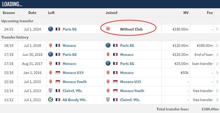Image resolution: width=220 pixels, height=113 pixels.
Task: Click the Monaco flag beside Monaco Youth in 15/16 Left column
Action: tap(58, 82)
